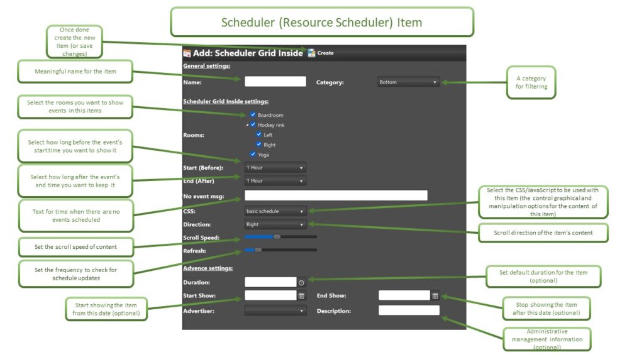Uncheck the Boardroom room checkbox
The height and width of the screenshot is (362, 644).
[x=253, y=115]
